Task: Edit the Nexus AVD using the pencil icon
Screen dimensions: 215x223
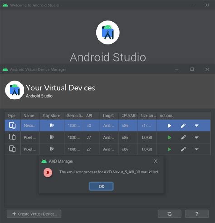Action: coord(183,125)
